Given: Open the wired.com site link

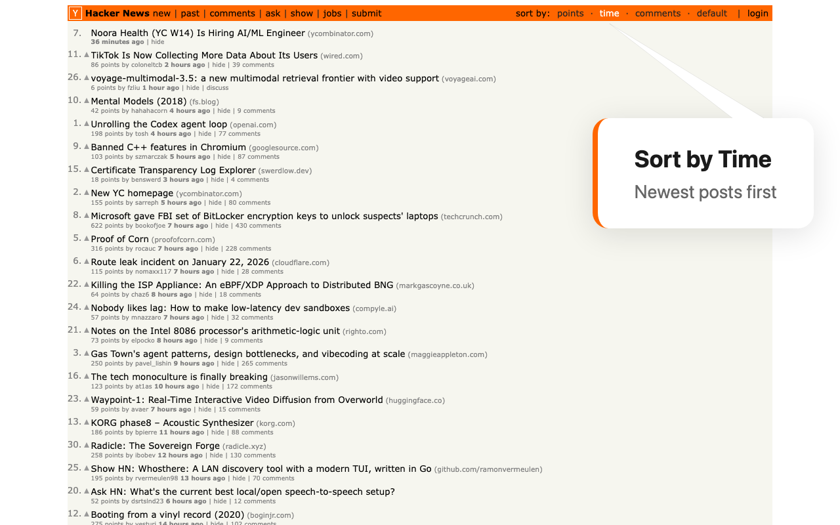Looking at the screenshot, I should tap(342, 56).
